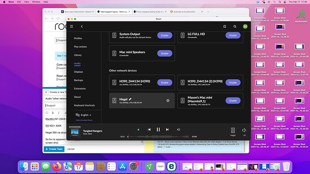
Task: Open App Store from the Dock
Action: point(123,166)
